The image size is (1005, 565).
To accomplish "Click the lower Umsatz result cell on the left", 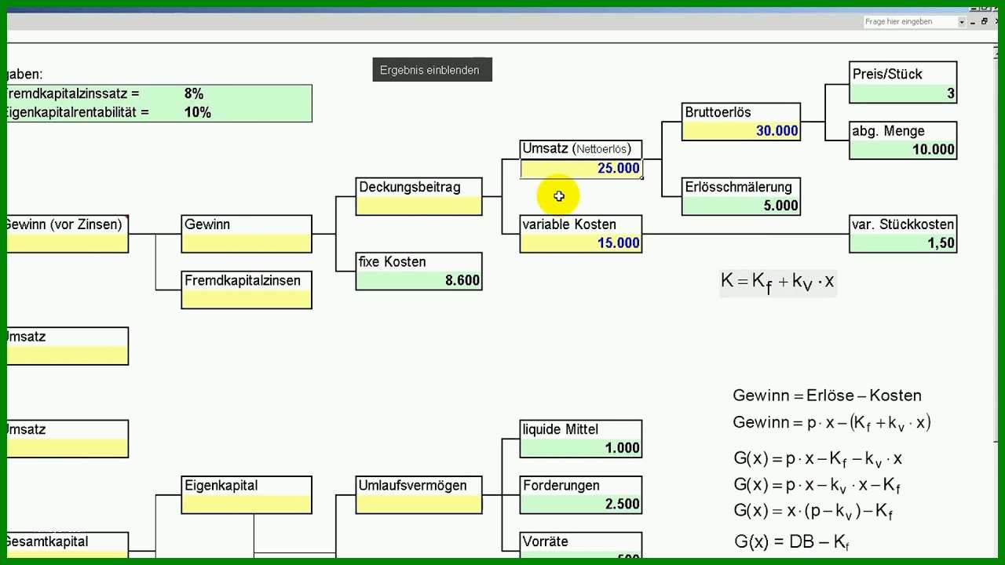I will [68, 448].
